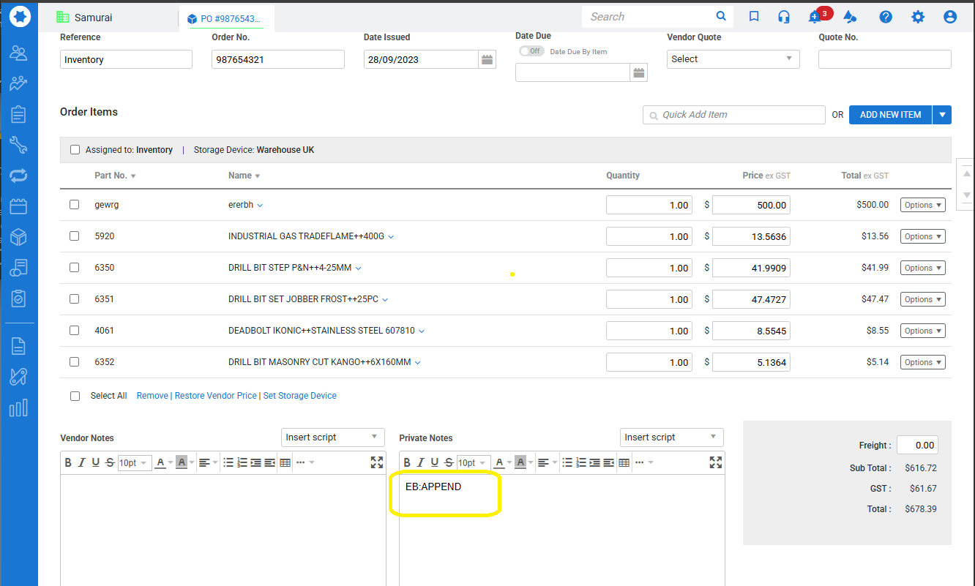Screen dimensions: 975x586
Task: Open Options for DEADBOLT IKONIC row
Action: (922, 331)
